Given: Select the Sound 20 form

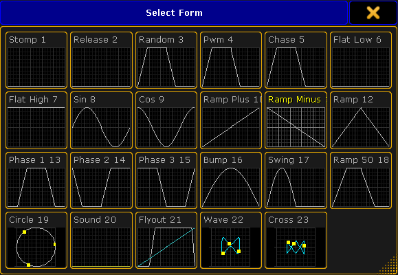Looking at the screenshot, I should 101,240.
